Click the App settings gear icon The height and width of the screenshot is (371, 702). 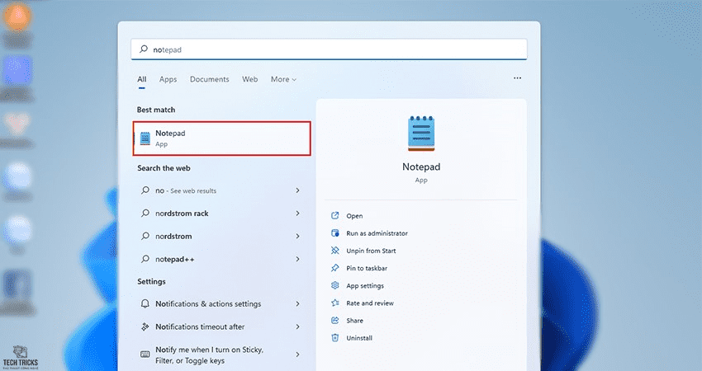tap(334, 285)
